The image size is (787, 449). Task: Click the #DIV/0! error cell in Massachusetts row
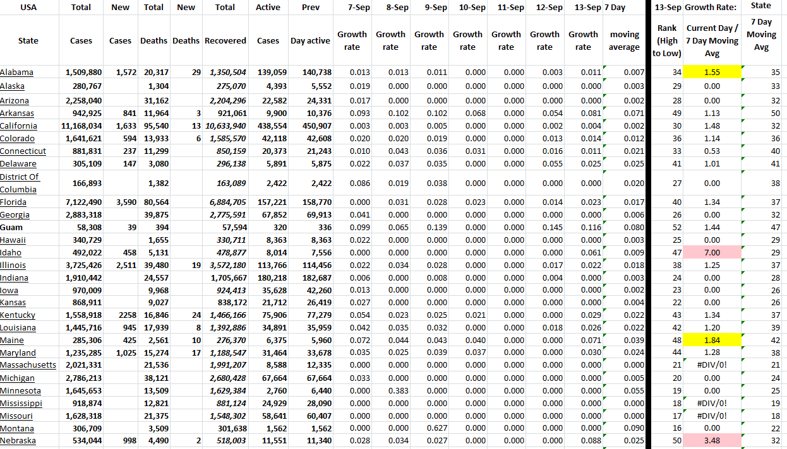coord(712,364)
